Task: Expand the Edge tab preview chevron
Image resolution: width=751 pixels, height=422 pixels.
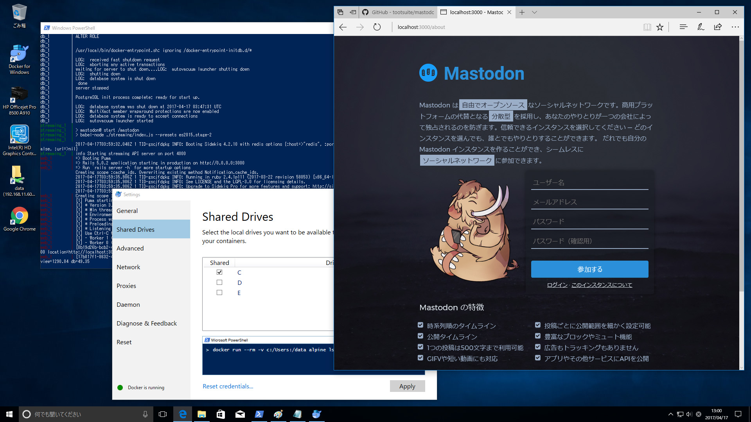Action: (x=534, y=12)
